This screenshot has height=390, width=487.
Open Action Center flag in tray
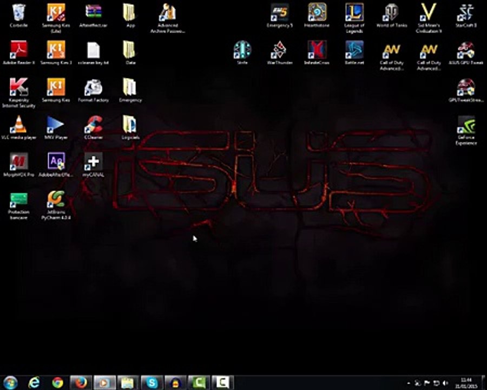(427, 383)
